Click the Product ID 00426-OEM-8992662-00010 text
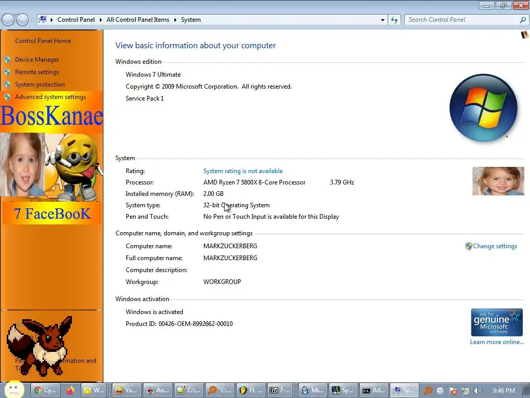530x398 pixels. pos(179,324)
